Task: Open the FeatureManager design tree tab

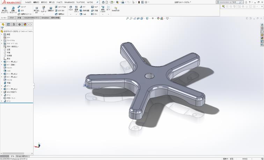Action: click(x=3, y=25)
